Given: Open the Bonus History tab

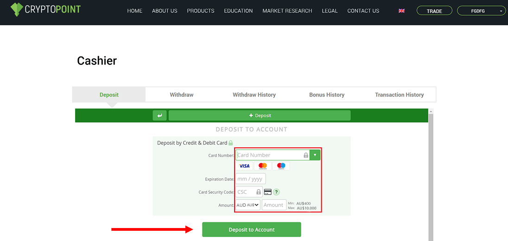Looking at the screenshot, I should (x=327, y=95).
